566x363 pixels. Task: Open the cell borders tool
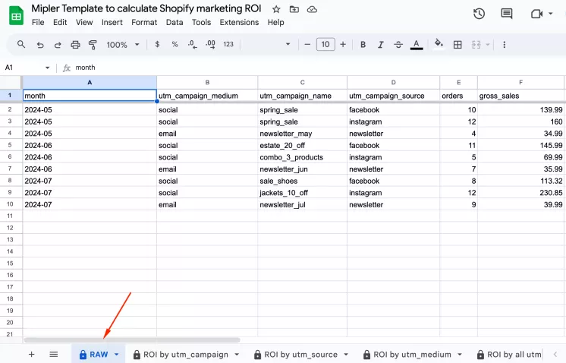pos(458,45)
